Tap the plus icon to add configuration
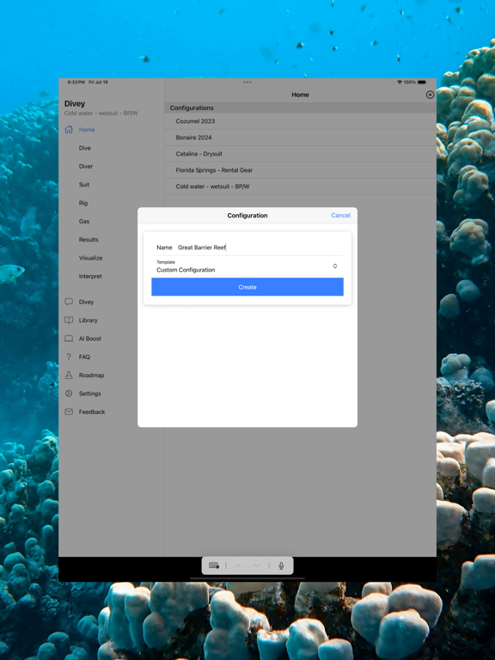Image resolution: width=495 pixels, height=660 pixels. (430, 95)
